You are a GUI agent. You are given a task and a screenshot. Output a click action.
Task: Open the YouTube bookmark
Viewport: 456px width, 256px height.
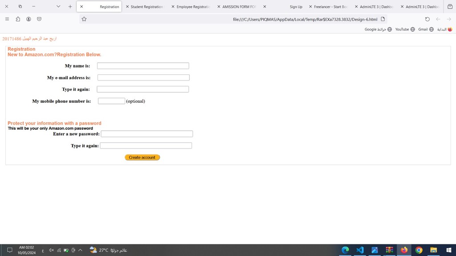pyautogui.click(x=405, y=29)
